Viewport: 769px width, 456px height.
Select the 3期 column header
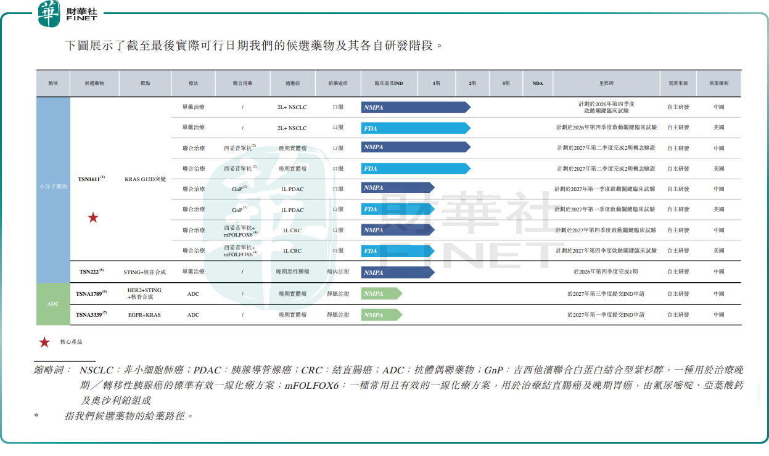(x=506, y=83)
